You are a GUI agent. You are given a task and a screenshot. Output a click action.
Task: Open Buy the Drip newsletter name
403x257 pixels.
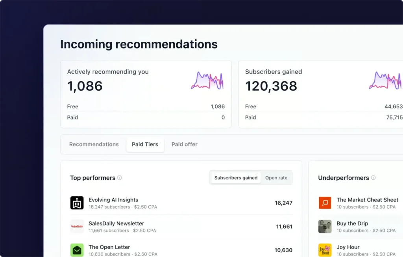pyautogui.click(x=352, y=223)
